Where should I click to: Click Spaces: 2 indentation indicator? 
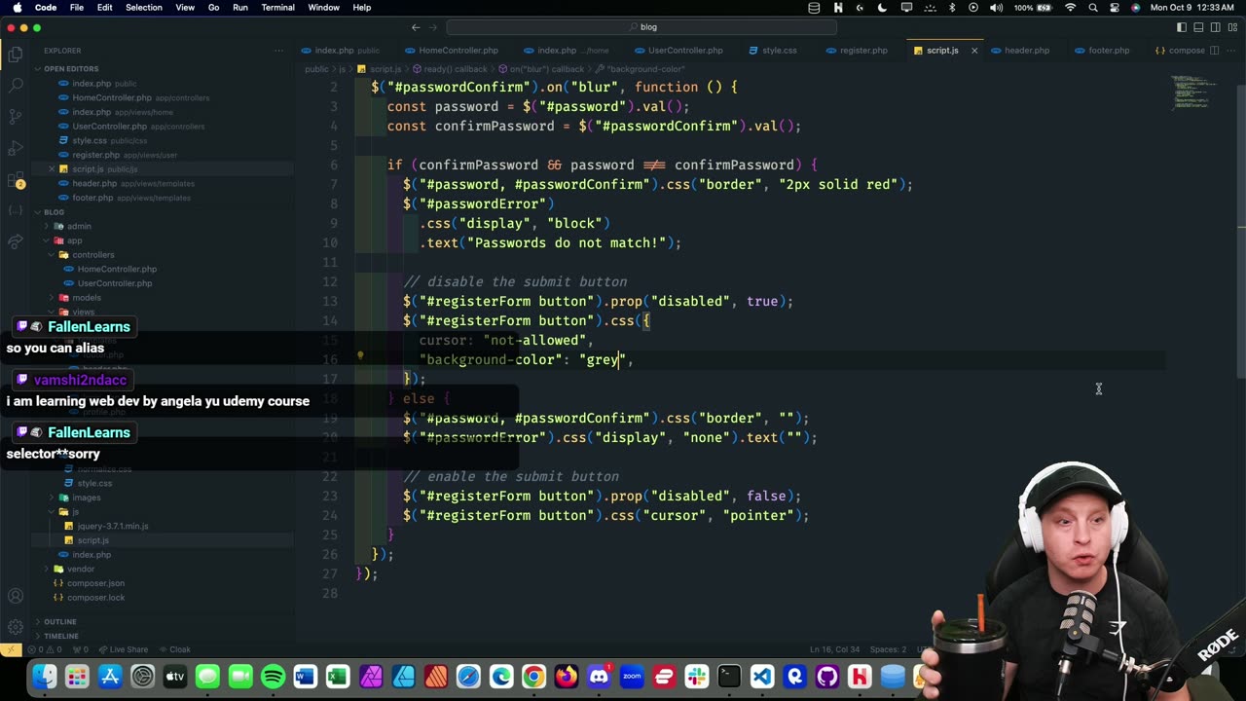pyautogui.click(x=888, y=649)
